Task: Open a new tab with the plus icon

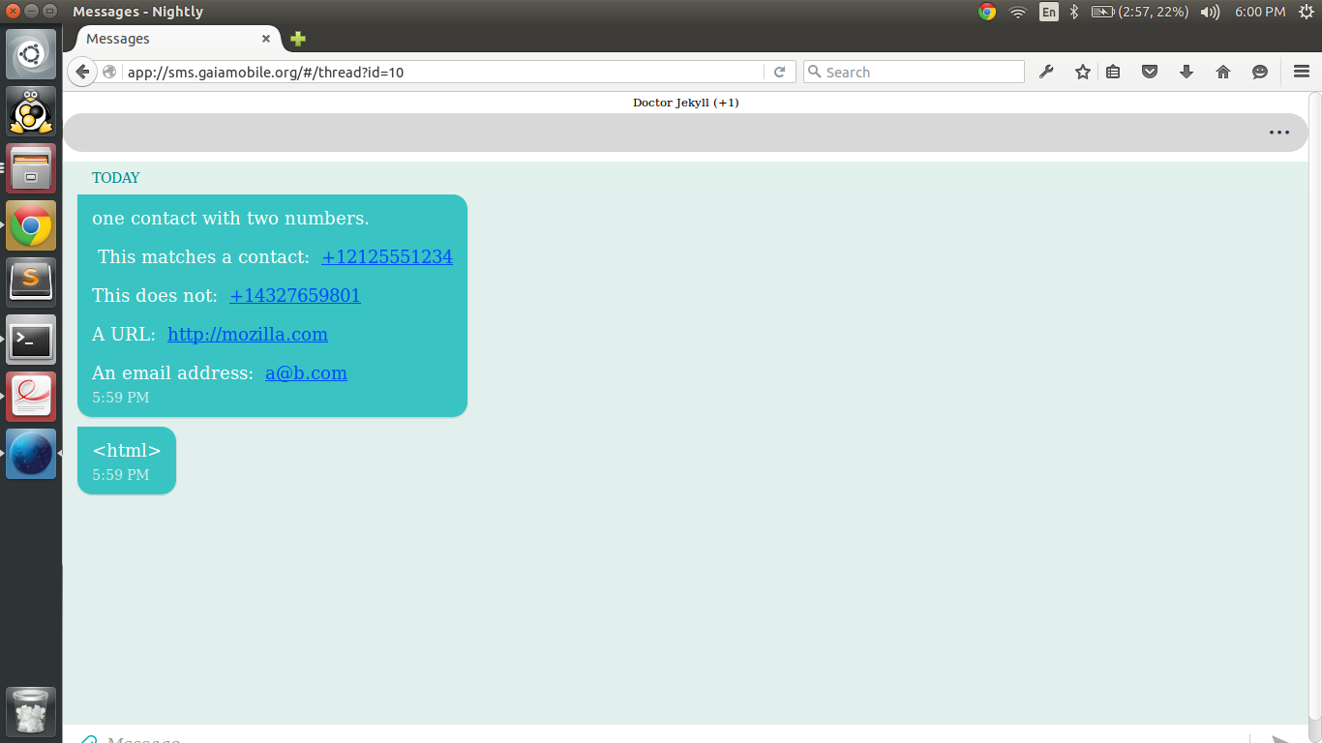Action: pyautogui.click(x=298, y=39)
